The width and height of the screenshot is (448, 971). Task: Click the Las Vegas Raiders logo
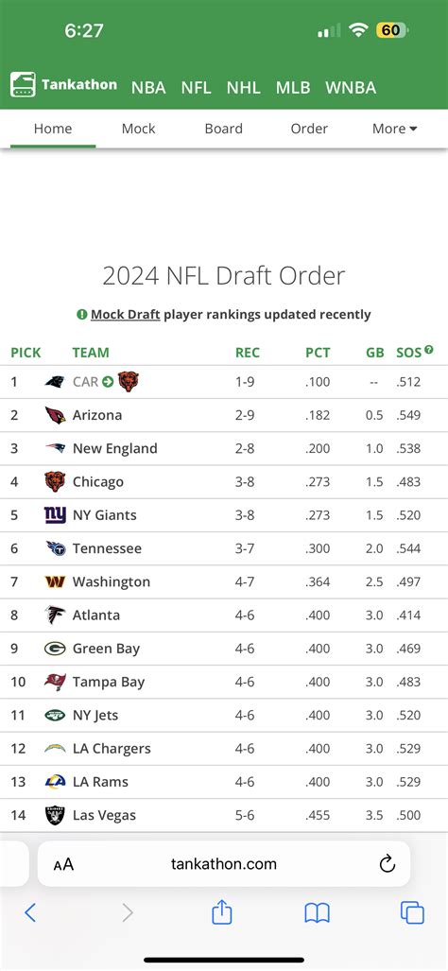[55, 815]
